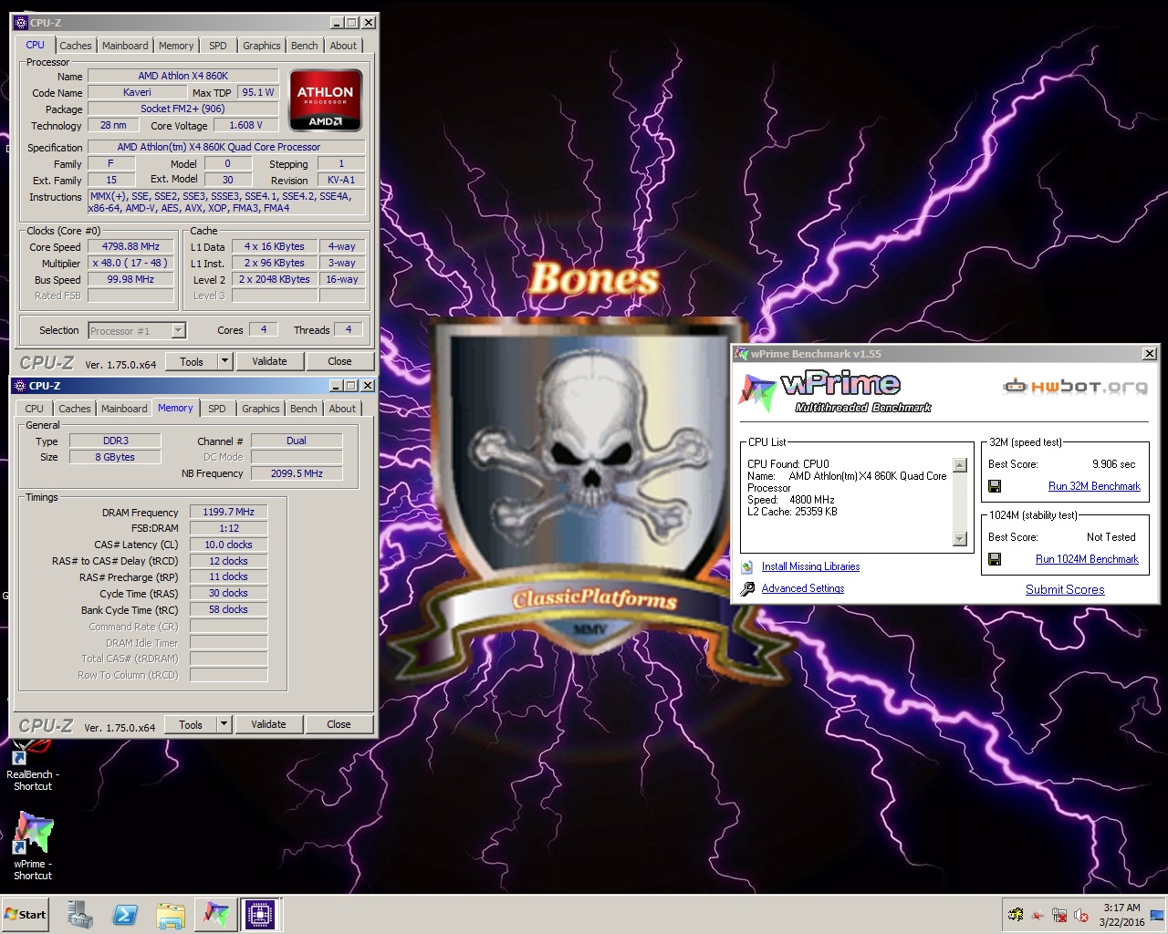Open the SPD tab in the lower CPU-Z window
This screenshot has width=1168, height=934.
click(x=216, y=409)
